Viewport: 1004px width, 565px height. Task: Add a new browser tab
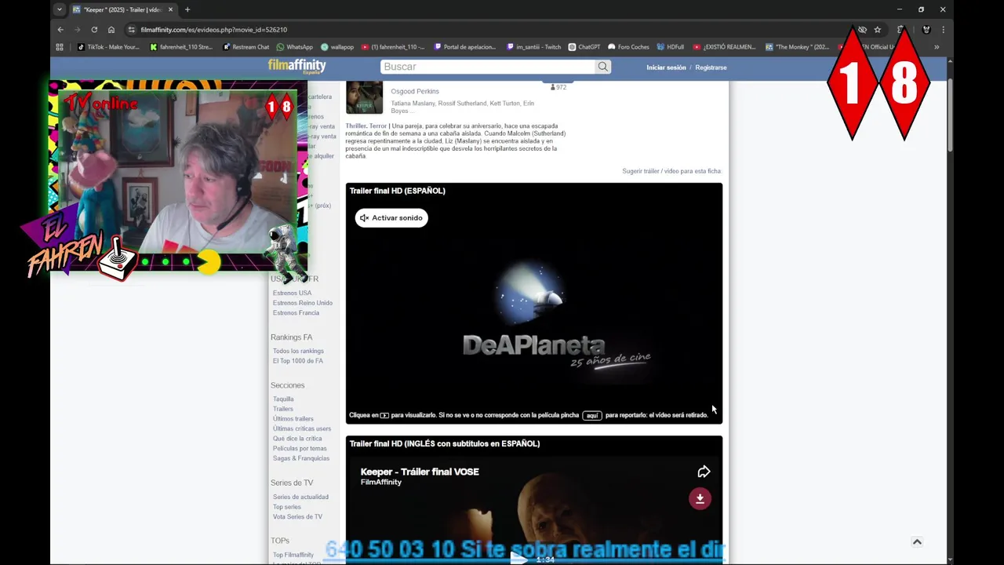tap(187, 9)
